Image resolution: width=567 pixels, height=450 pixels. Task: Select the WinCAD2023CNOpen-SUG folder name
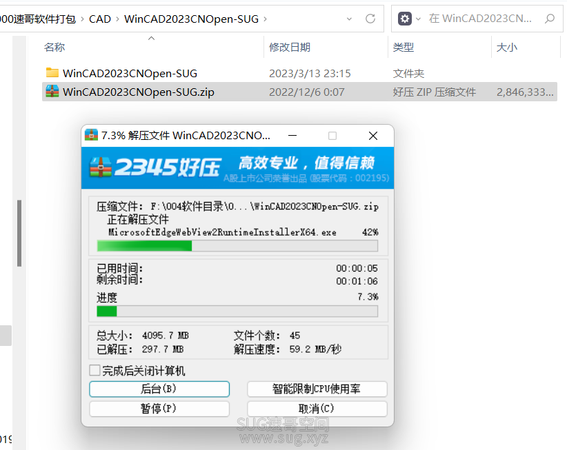(130, 73)
